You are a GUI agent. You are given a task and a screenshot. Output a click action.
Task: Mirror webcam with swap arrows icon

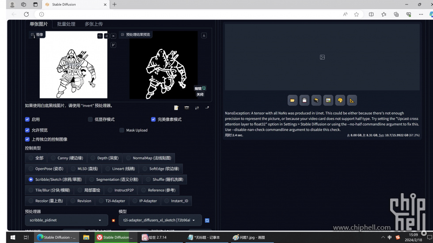[197, 108]
